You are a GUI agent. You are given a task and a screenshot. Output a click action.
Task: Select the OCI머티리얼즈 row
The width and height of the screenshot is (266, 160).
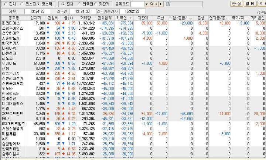pos(133,124)
